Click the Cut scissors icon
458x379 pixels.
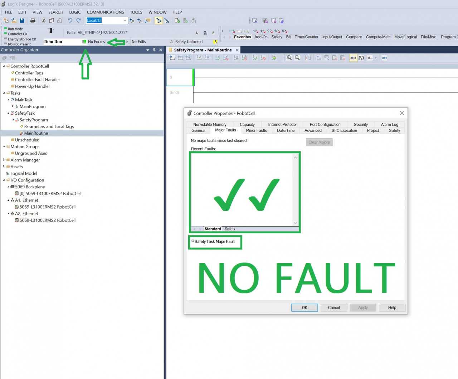(x=44, y=21)
